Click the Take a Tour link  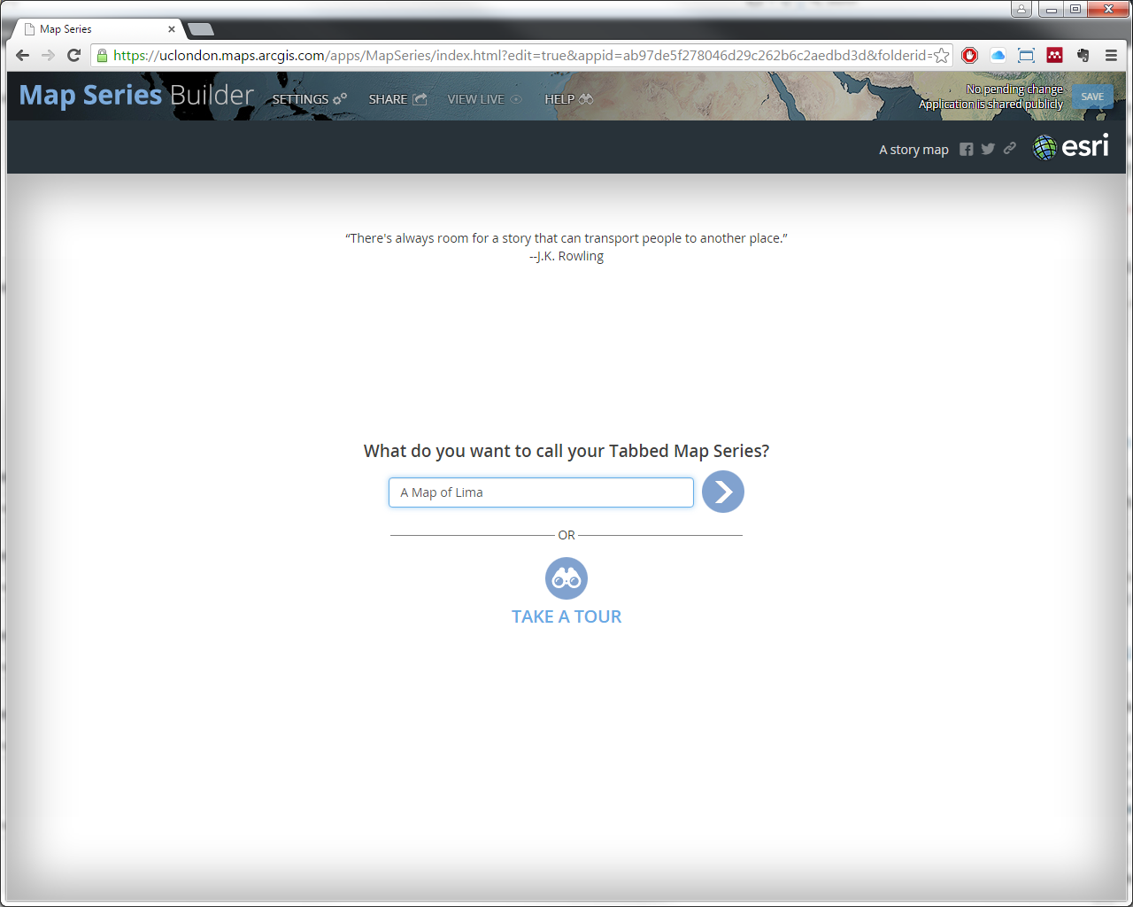click(566, 616)
